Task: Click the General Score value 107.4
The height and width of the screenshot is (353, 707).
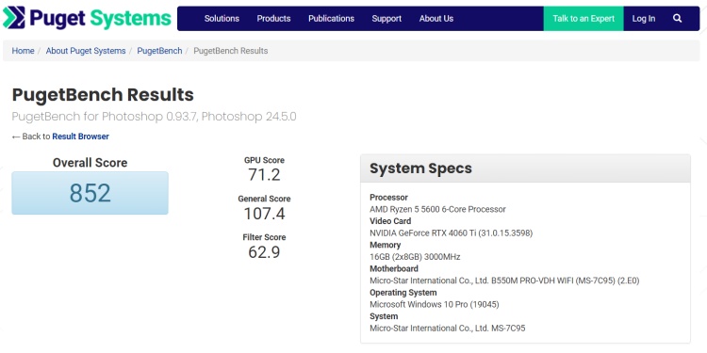Action: point(264,213)
